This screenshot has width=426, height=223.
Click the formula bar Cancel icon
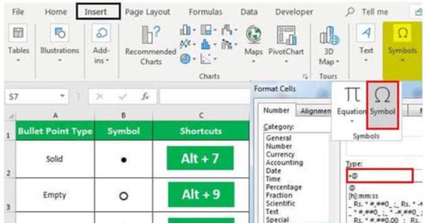(x=100, y=97)
